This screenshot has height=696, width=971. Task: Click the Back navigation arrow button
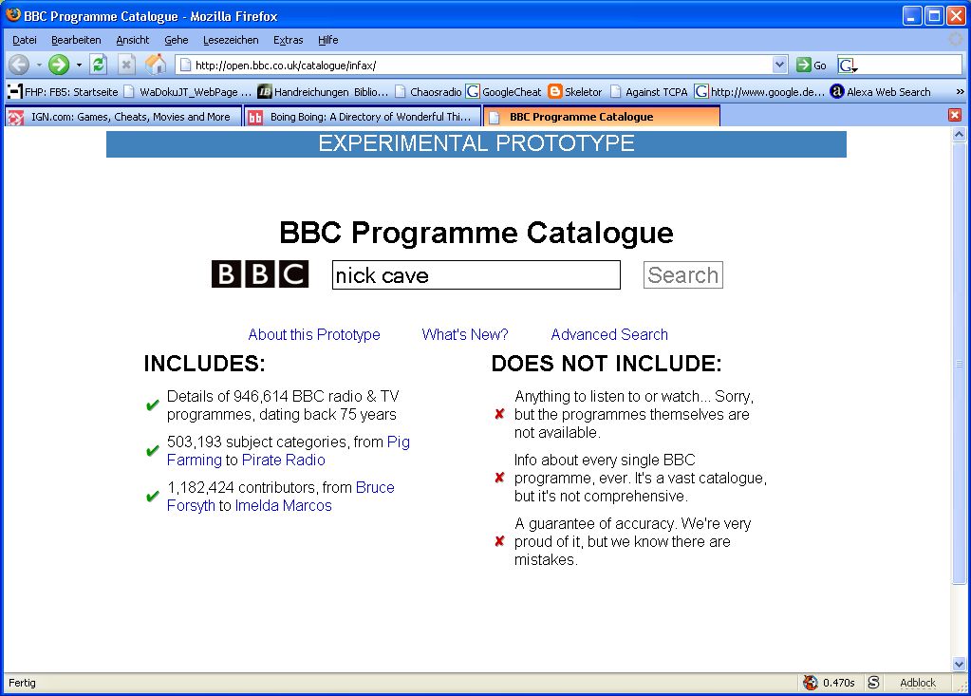19,65
